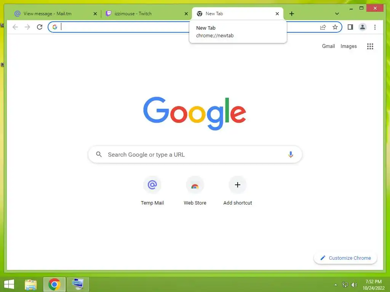Expand the tab search chevron

click(337, 14)
